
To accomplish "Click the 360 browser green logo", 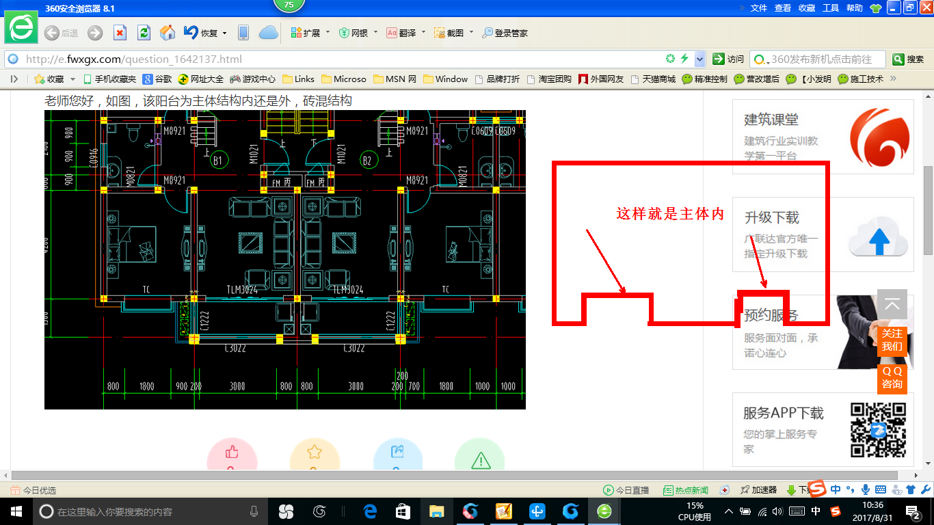I will click(21, 29).
